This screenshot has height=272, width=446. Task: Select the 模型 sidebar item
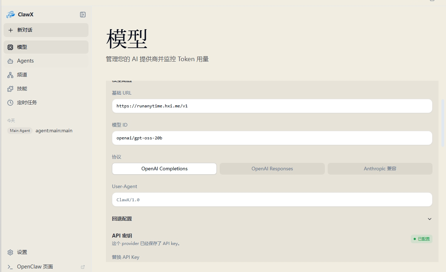coord(46,47)
